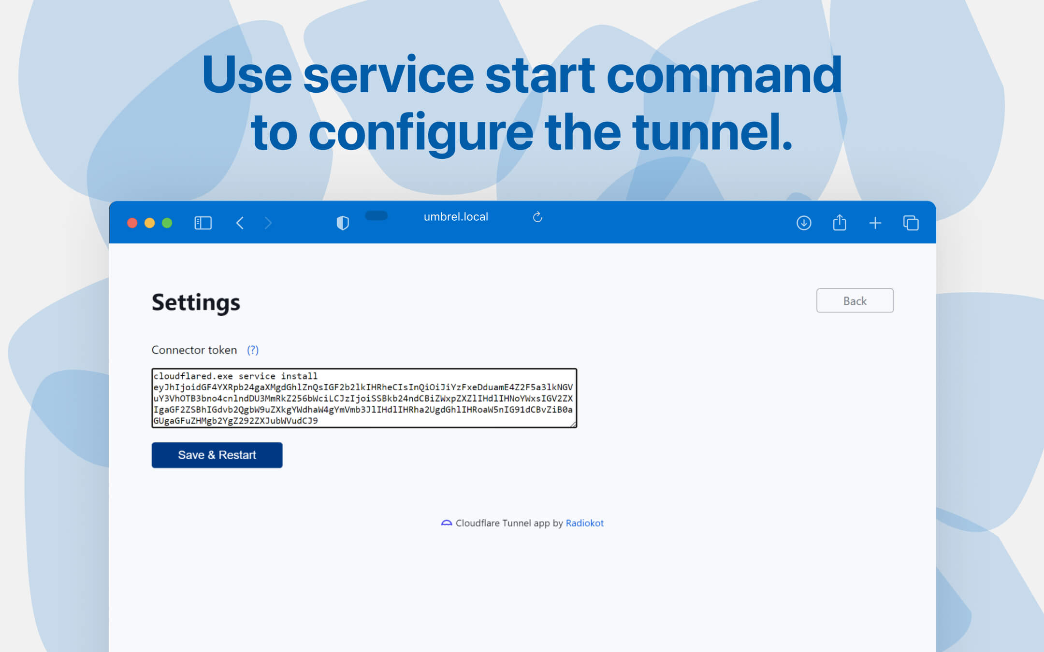Screen dimensions: 1044x652
Task: Click the forward navigation arrow
Action: click(268, 223)
